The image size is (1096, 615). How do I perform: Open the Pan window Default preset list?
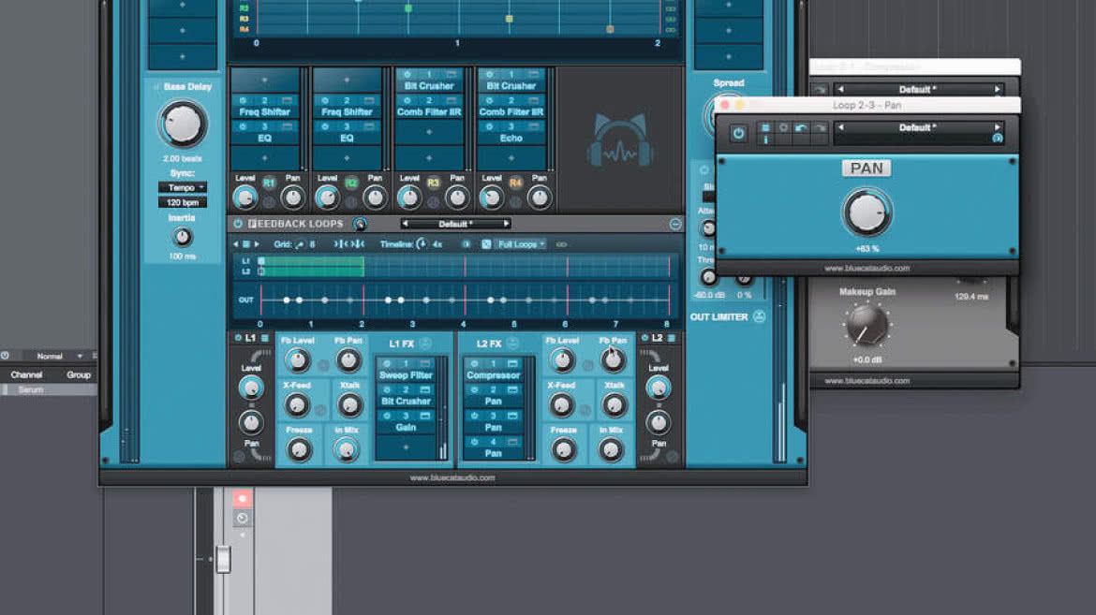click(x=918, y=128)
